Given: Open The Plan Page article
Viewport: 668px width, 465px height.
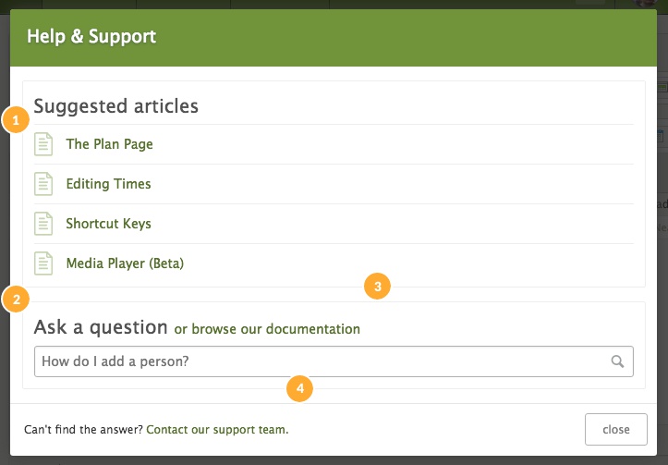Looking at the screenshot, I should [109, 144].
